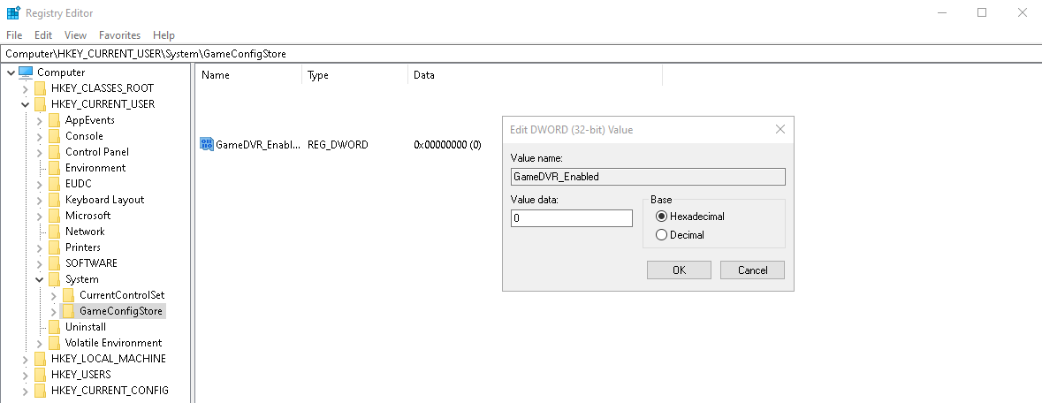Click the CurrentControlSet folder icon
The image size is (1042, 403).
coord(68,295)
